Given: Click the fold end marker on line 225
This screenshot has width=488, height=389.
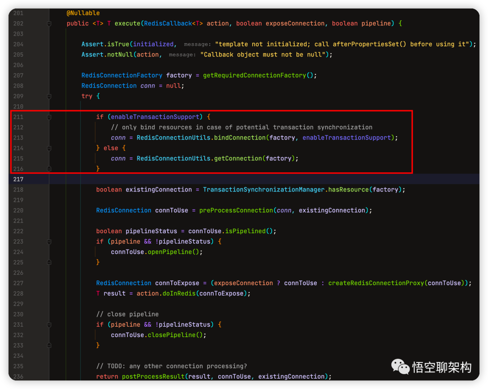Looking at the screenshot, I should pos(49,262).
